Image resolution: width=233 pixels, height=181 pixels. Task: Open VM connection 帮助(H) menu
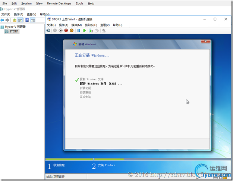point(117,25)
